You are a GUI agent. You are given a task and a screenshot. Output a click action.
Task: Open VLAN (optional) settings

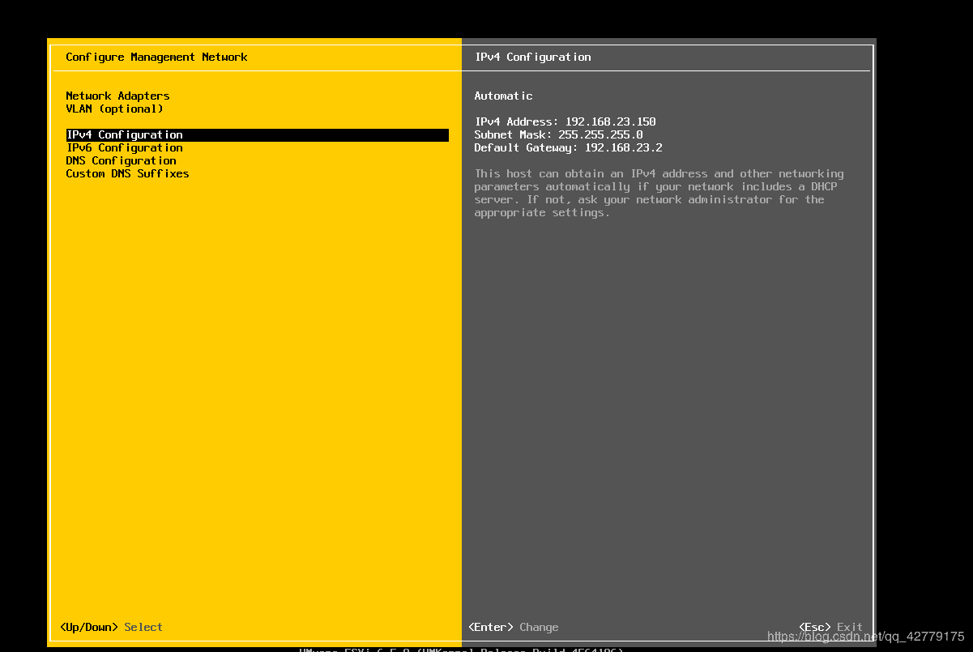114,109
